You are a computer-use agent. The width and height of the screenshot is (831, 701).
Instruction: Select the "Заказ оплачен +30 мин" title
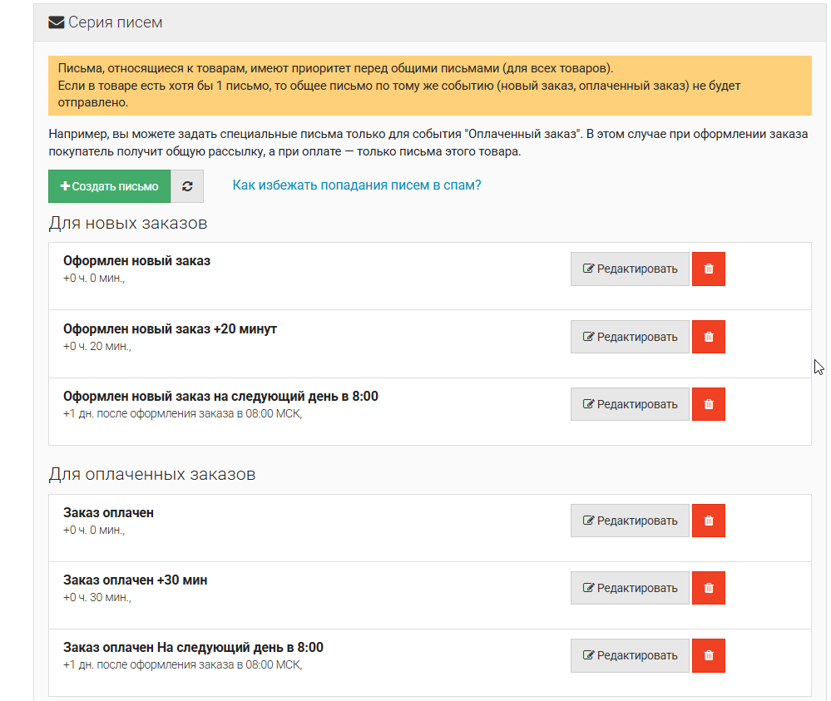(x=135, y=580)
